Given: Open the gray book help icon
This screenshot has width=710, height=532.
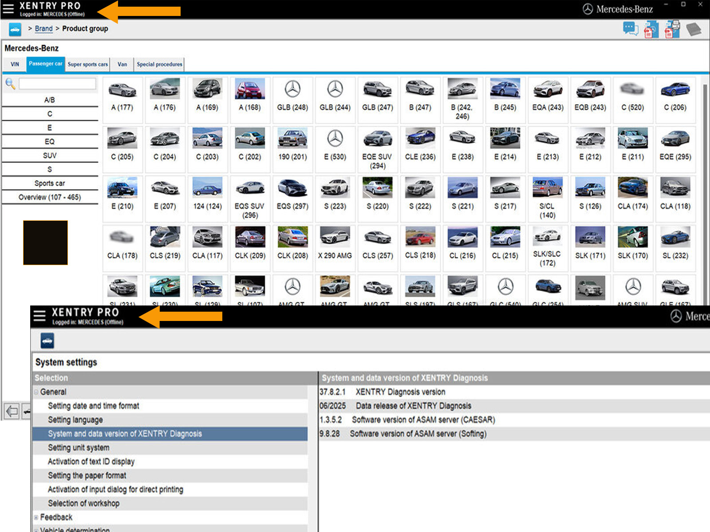Looking at the screenshot, I should [693, 30].
